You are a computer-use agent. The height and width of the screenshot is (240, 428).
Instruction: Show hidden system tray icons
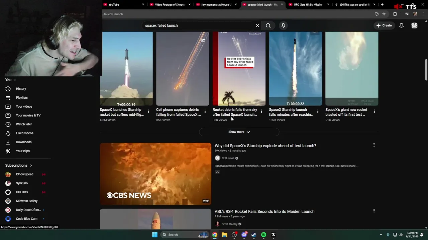[x=381, y=235]
